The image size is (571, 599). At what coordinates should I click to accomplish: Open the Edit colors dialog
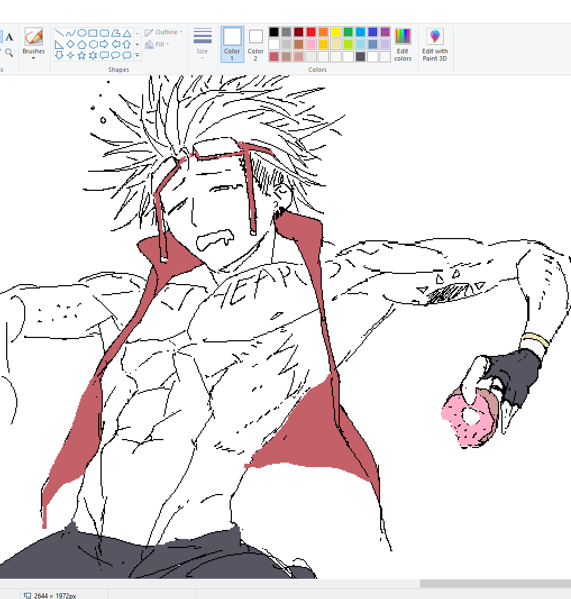(403, 44)
